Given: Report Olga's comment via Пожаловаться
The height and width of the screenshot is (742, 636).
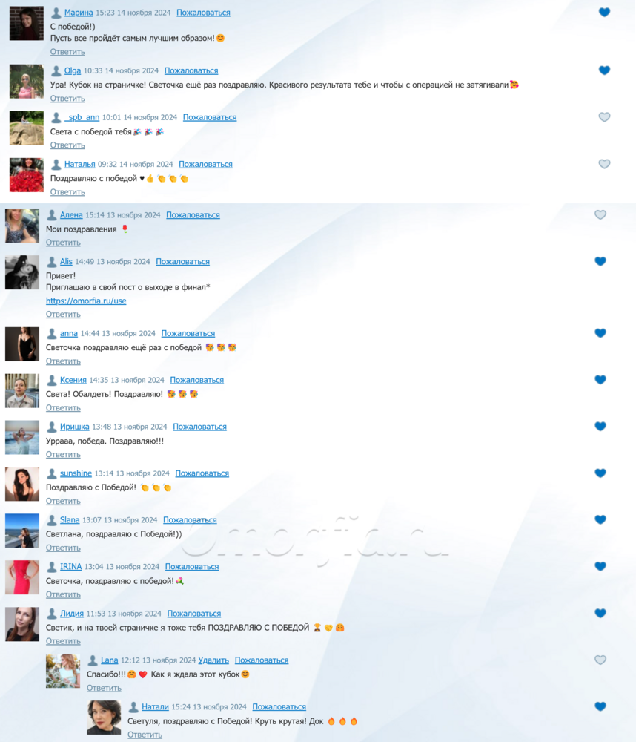Looking at the screenshot, I should point(191,71).
